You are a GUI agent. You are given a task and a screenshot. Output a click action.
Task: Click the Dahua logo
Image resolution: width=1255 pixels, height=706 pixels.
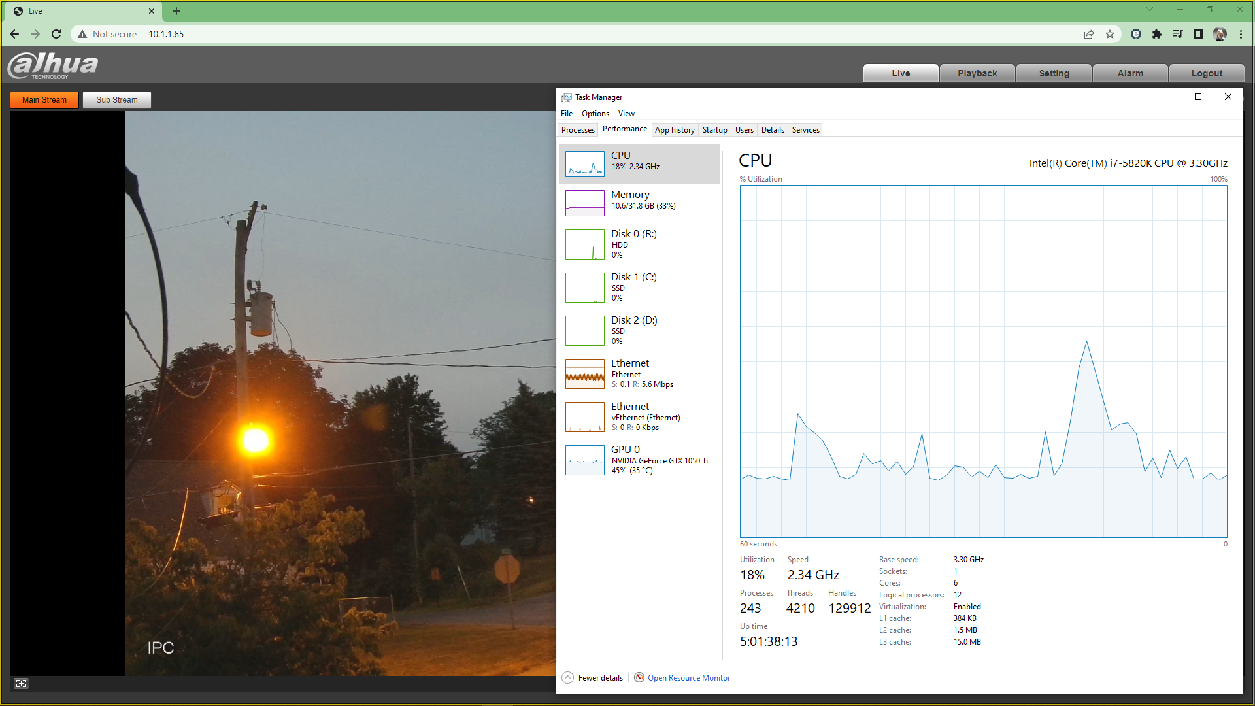tap(53, 65)
